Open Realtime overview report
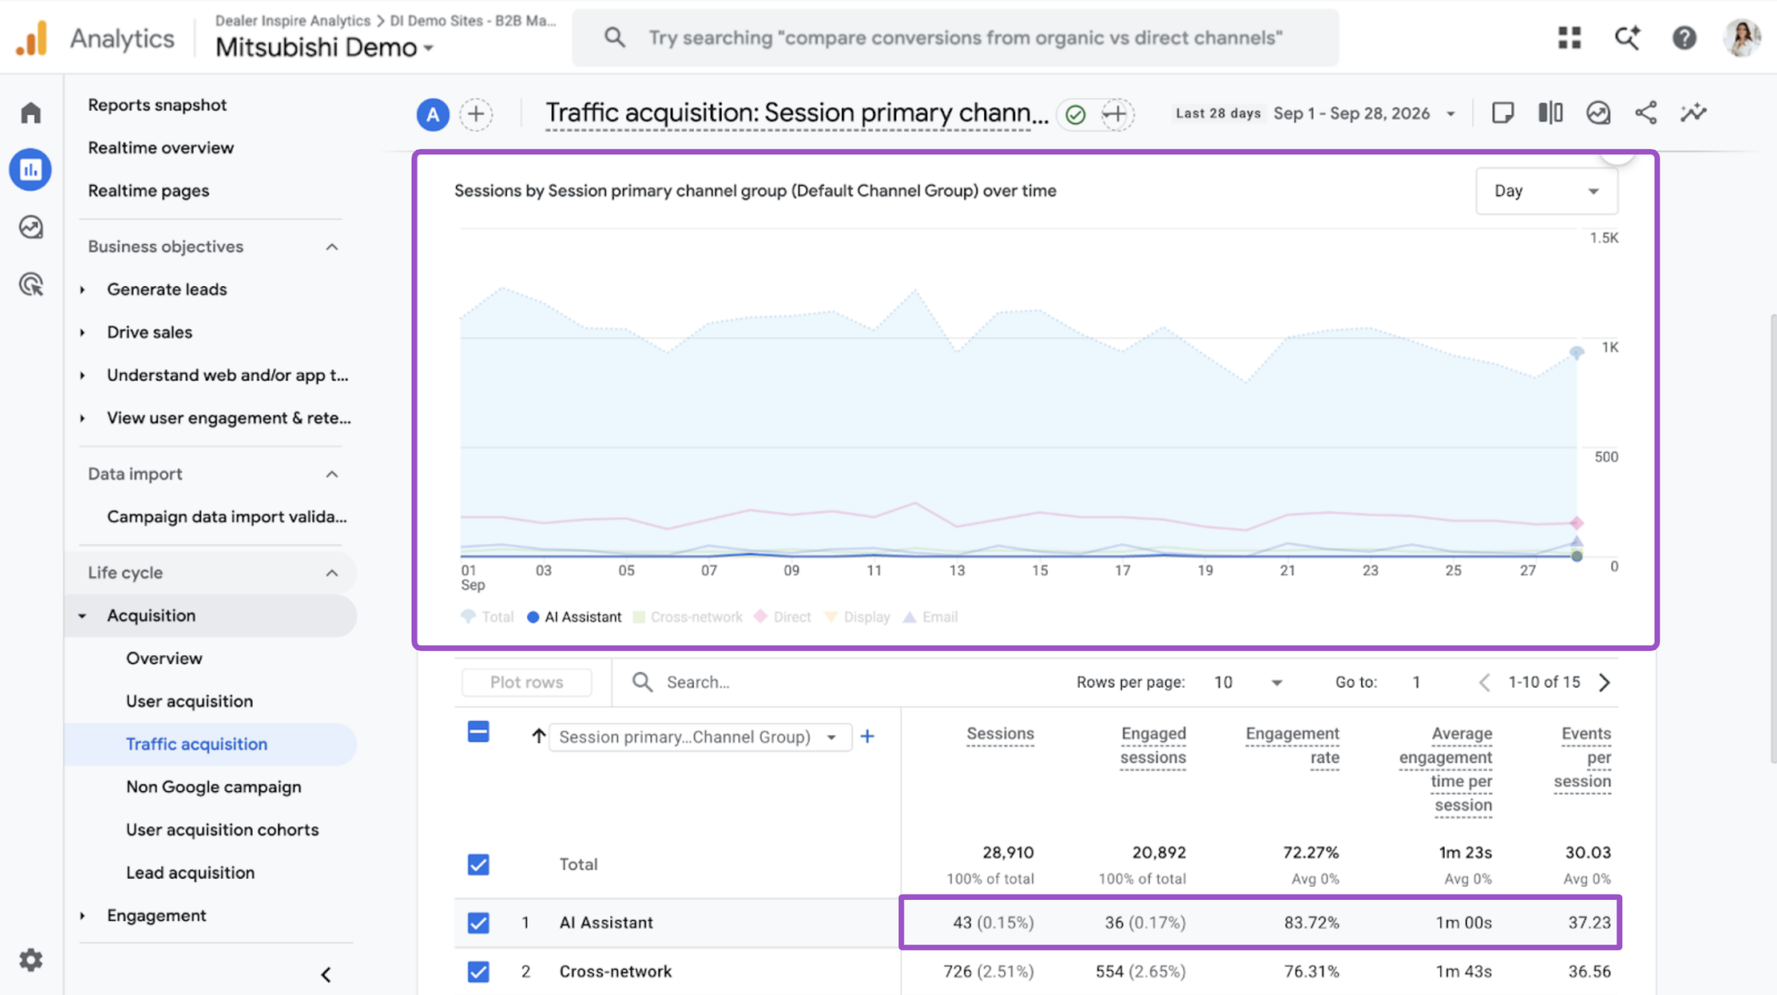Image resolution: width=1777 pixels, height=995 pixels. [x=161, y=148]
